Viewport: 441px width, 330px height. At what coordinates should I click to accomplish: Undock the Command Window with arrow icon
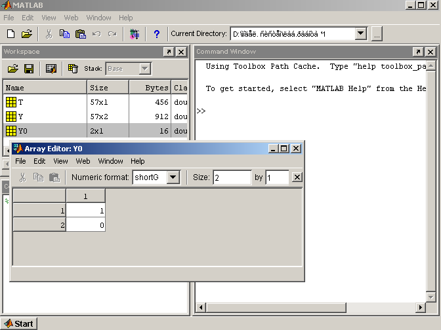click(418, 52)
